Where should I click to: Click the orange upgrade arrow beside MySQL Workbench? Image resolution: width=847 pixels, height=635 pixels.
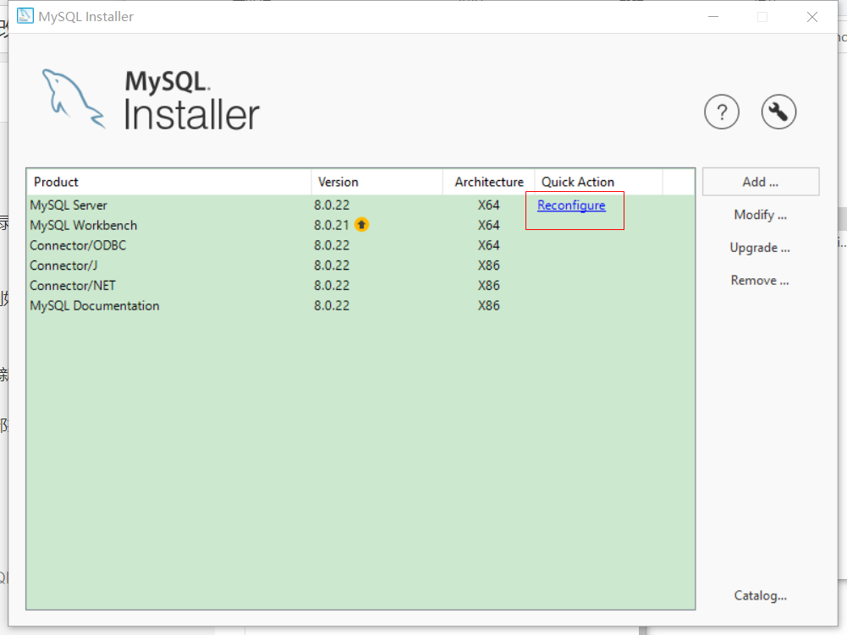361,225
